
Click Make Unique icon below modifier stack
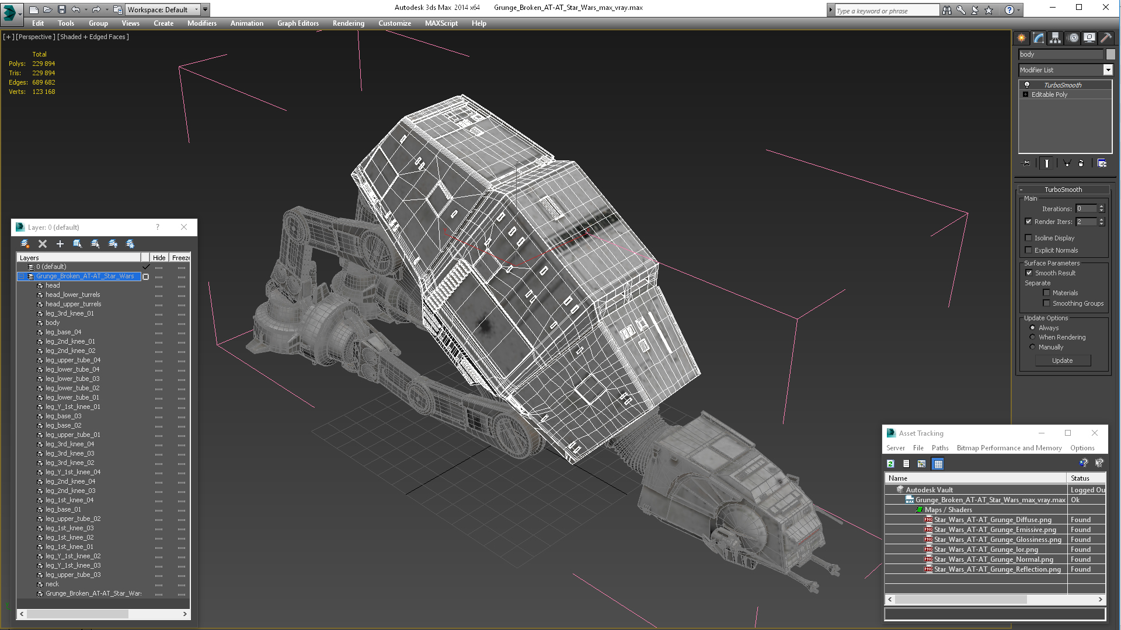click(x=1067, y=163)
